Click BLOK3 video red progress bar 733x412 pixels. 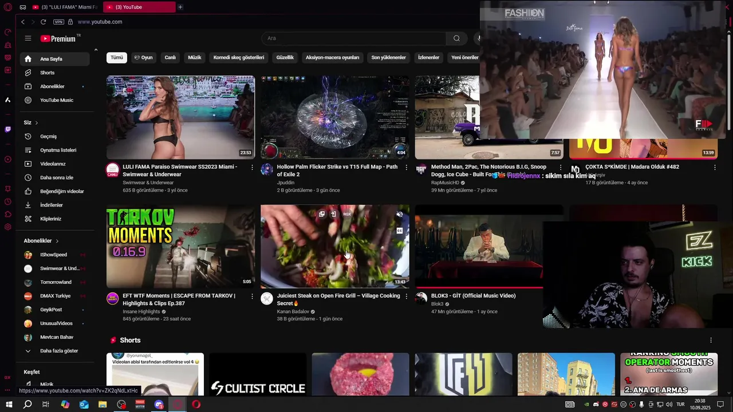pyautogui.click(x=479, y=287)
